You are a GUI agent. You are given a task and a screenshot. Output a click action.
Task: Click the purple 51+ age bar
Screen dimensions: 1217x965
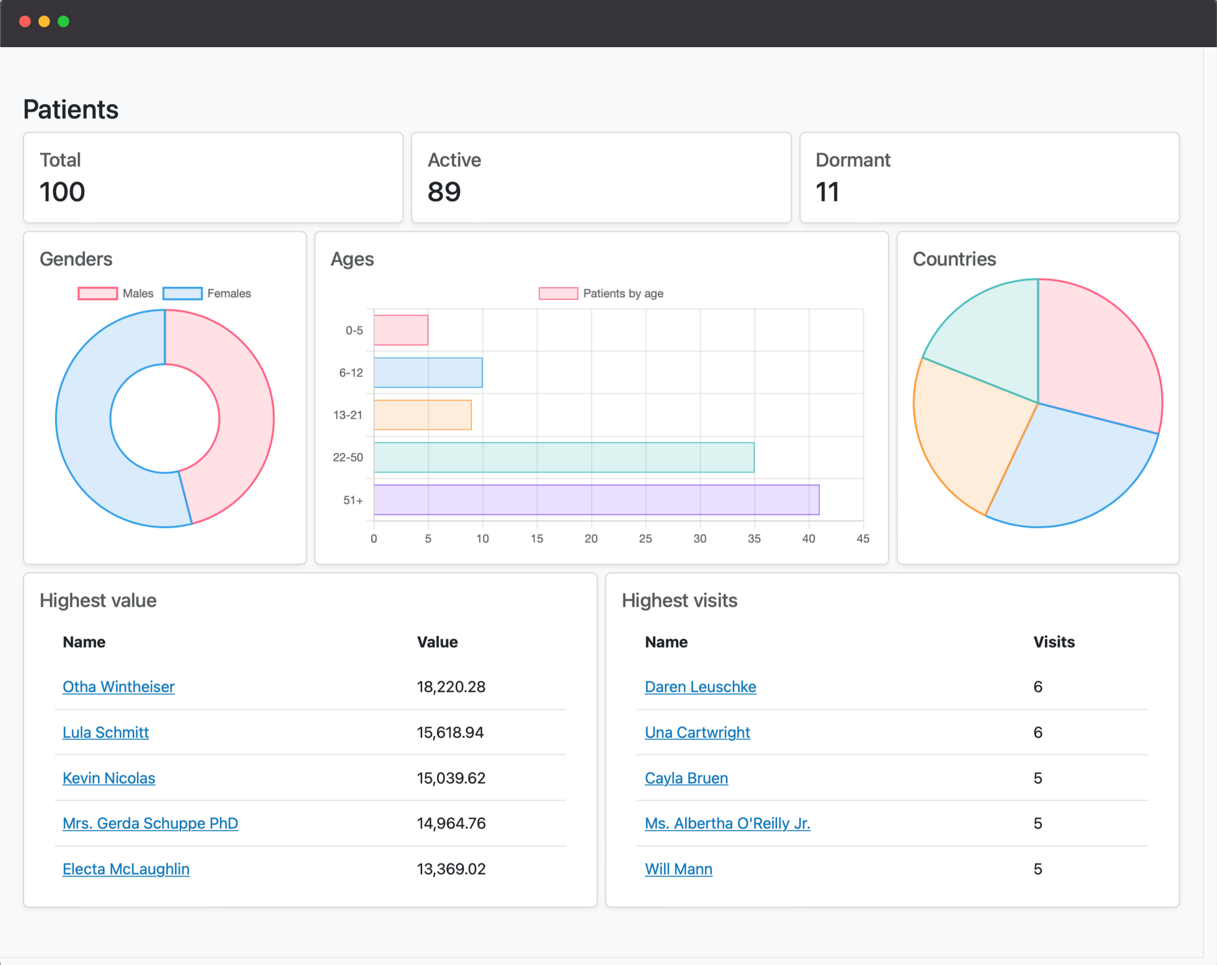coord(596,500)
